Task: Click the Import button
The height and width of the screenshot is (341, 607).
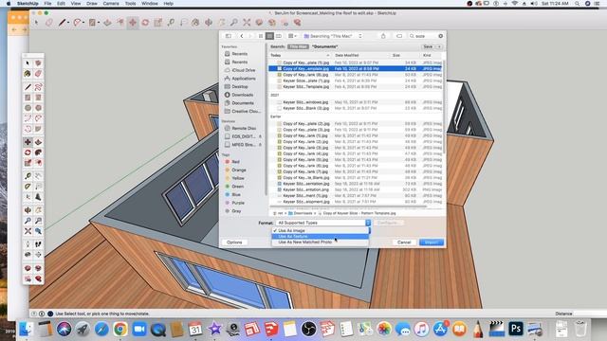Action: [x=432, y=242]
